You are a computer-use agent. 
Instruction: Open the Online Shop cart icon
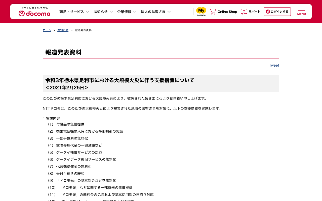click(213, 12)
